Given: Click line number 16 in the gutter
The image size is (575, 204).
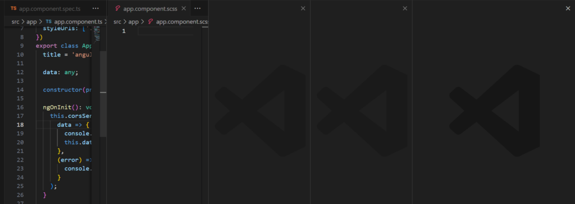Looking at the screenshot, I should tap(20, 107).
